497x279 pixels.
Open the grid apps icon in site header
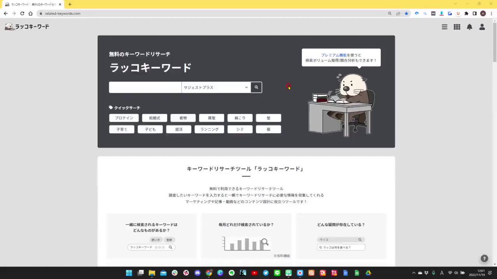coord(457,27)
